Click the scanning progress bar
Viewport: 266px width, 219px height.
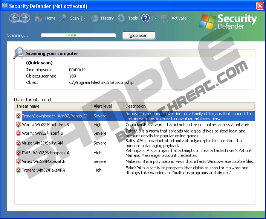78,35
